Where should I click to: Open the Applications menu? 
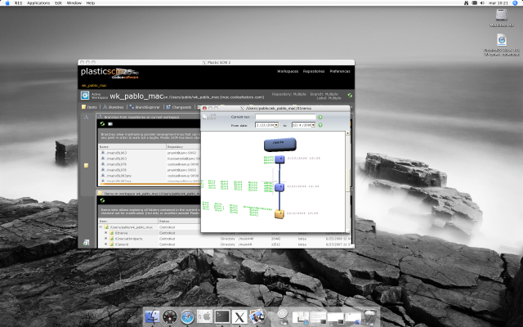click(38, 2)
